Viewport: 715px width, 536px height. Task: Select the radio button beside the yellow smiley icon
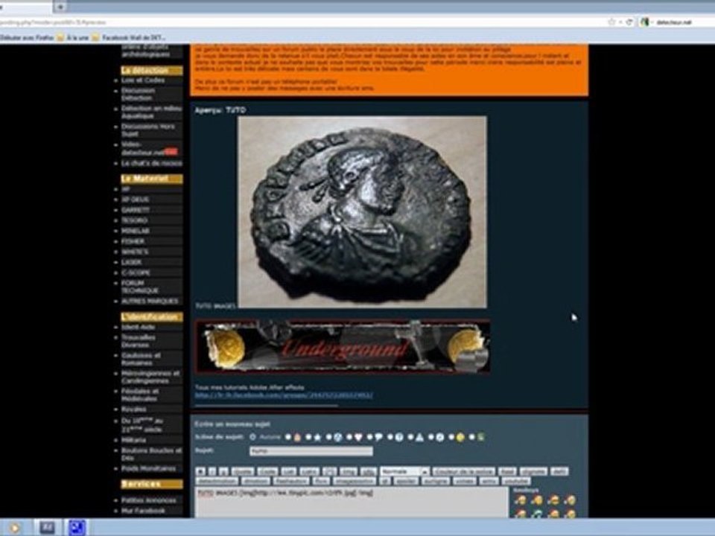[451, 437]
